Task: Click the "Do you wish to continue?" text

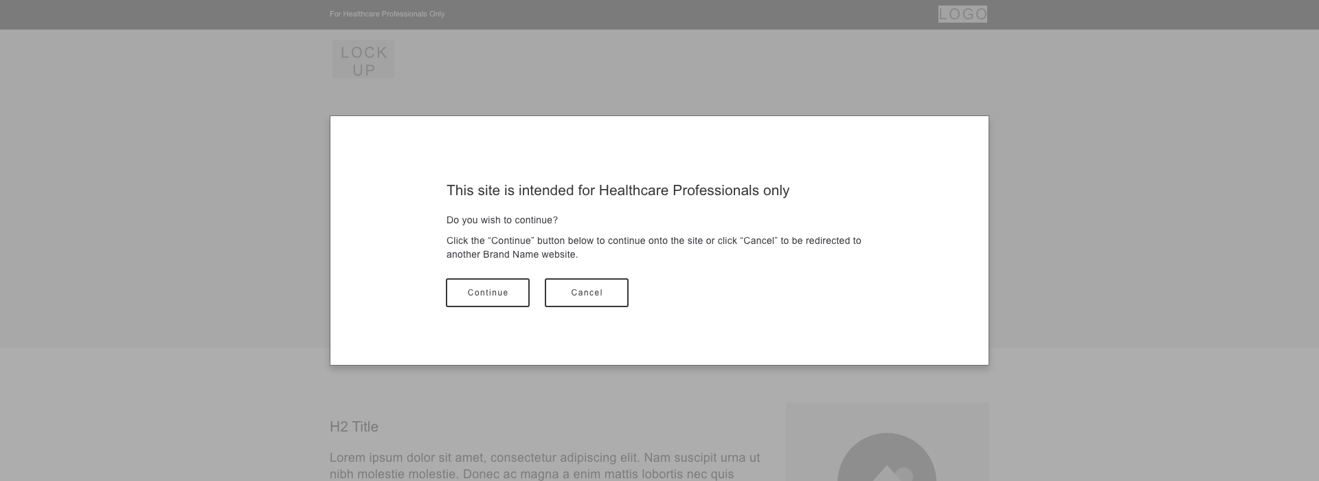Action: (502, 220)
